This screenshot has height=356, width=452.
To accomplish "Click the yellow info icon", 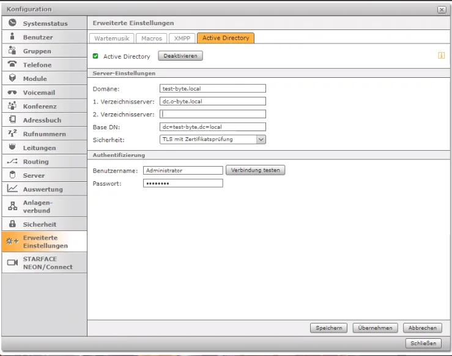I will [x=440, y=56].
